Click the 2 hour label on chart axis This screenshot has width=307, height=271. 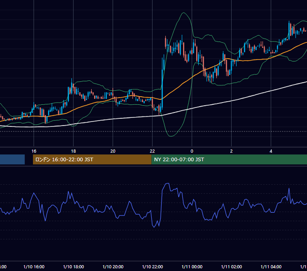click(x=232, y=151)
